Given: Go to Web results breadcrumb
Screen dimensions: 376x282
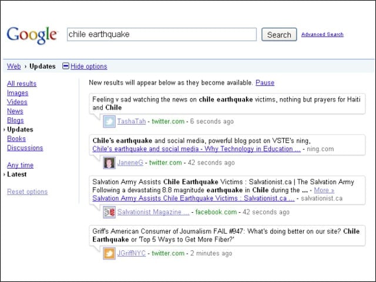Looking at the screenshot, I should [x=14, y=66].
